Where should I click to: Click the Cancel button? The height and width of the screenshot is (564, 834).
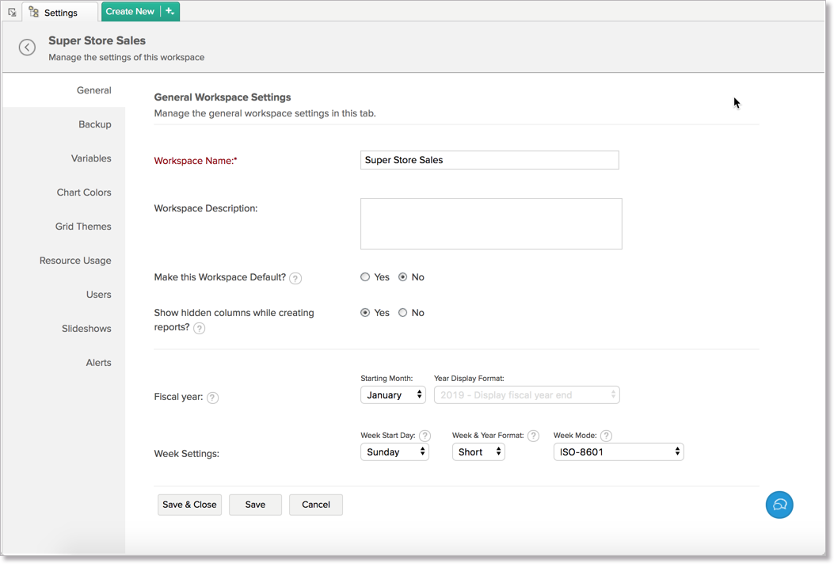[x=315, y=505]
